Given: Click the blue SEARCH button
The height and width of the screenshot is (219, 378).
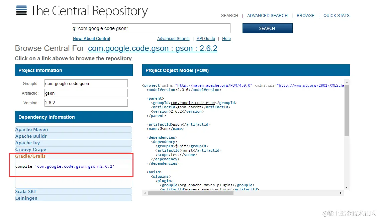Looking at the screenshot, I should point(268,28).
